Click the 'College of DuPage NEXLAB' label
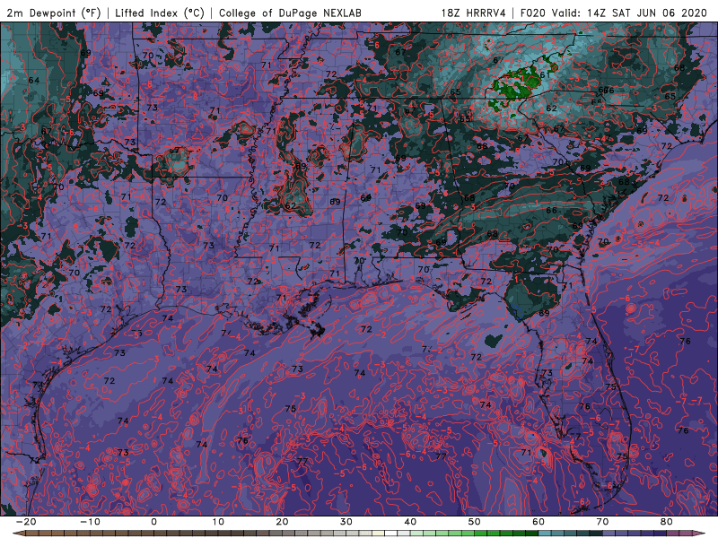 [290, 13]
